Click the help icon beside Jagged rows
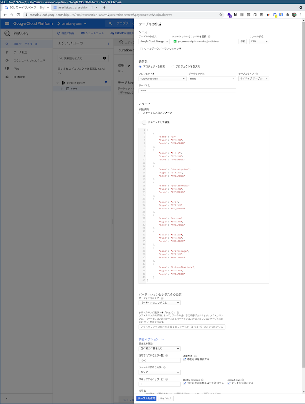The image size is (305, 404). tap(243, 380)
